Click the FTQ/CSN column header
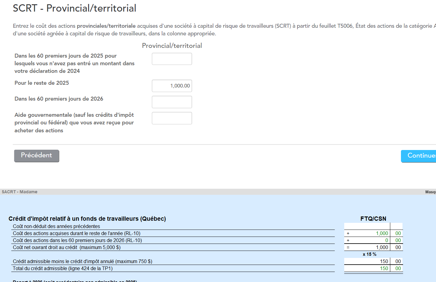Image resolution: width=436 pixels, height=282 pixels. click(373, 219)
